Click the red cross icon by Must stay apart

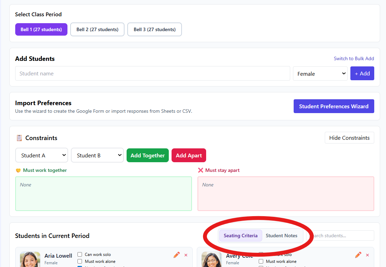[x=201, y=171]
